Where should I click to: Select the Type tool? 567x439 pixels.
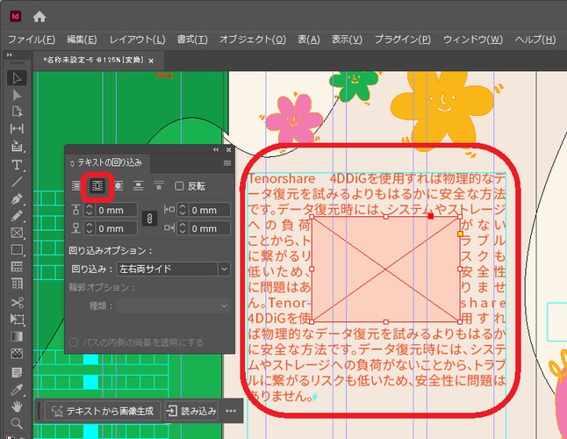pos(17,165)
